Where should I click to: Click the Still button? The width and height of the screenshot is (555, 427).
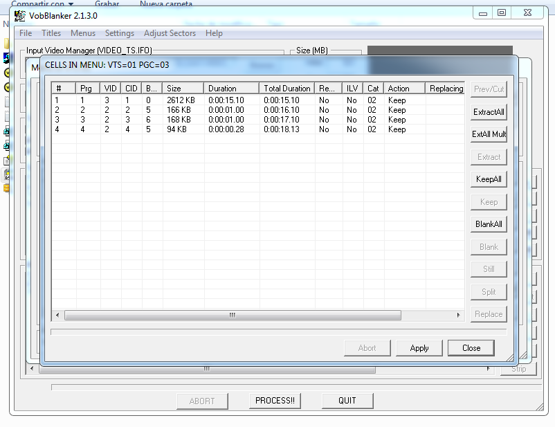[x=489, y=269]
